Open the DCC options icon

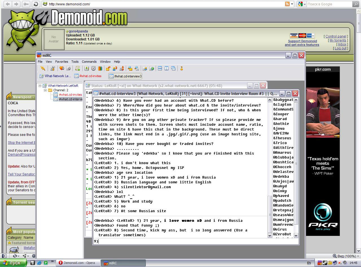122,68
